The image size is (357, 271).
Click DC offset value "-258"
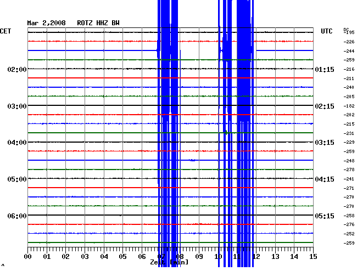tap(349, 216)
